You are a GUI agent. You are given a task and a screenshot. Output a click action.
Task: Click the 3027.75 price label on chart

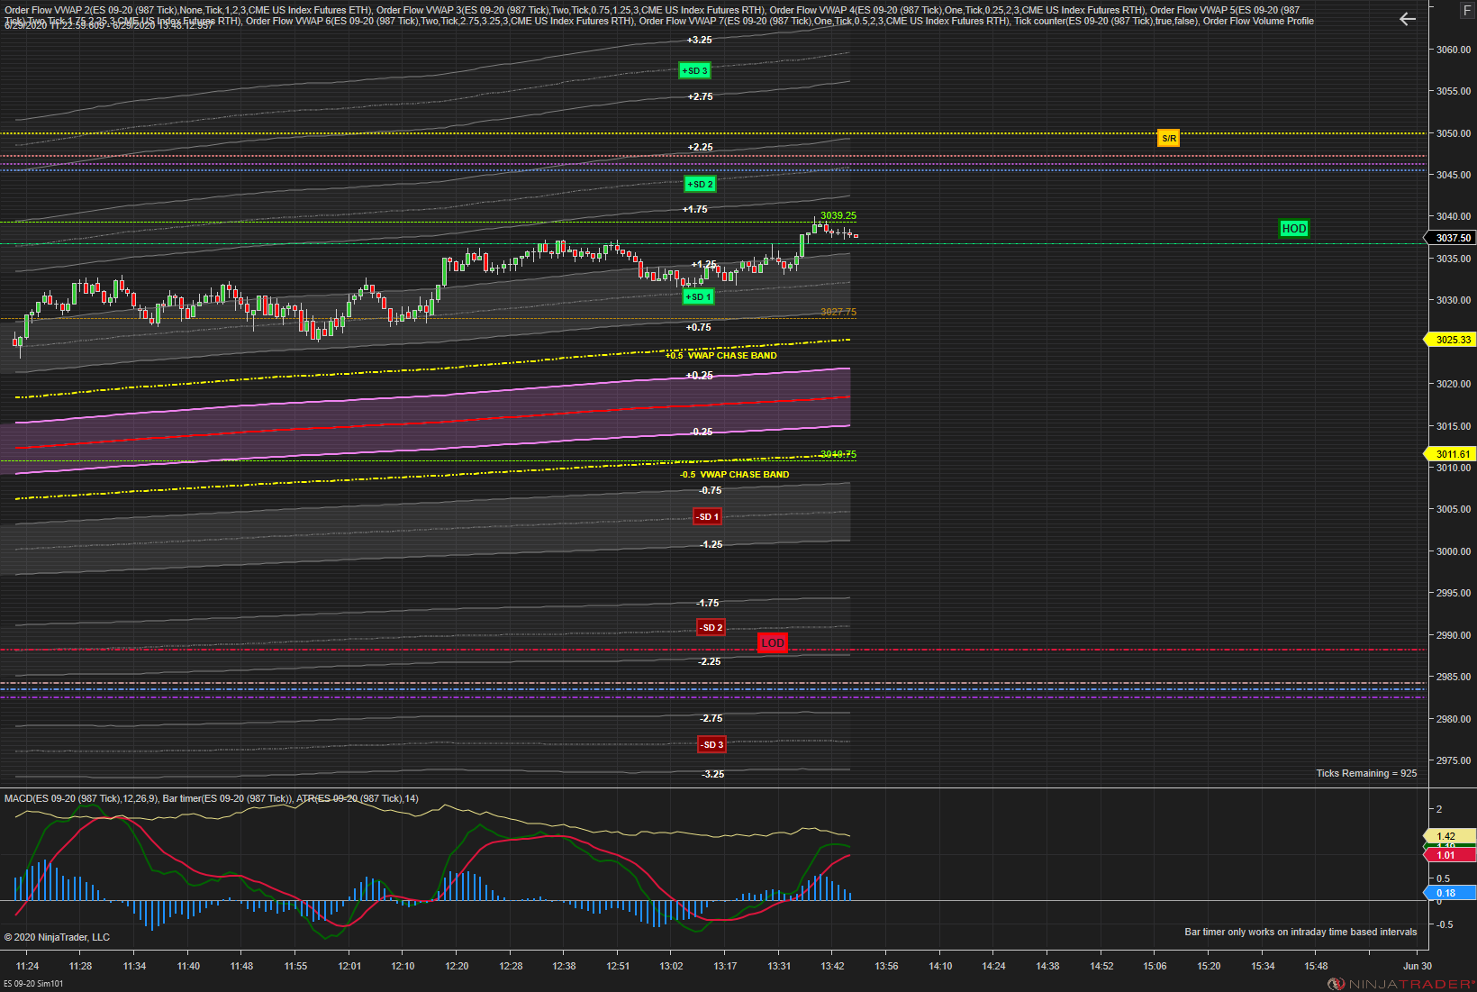tap(838, 312)
